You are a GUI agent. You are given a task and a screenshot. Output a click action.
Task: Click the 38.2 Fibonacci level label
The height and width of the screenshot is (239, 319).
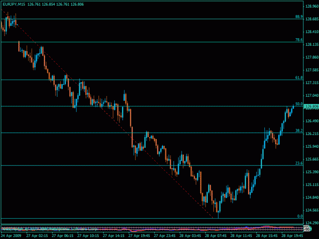[x=299, y=130]
